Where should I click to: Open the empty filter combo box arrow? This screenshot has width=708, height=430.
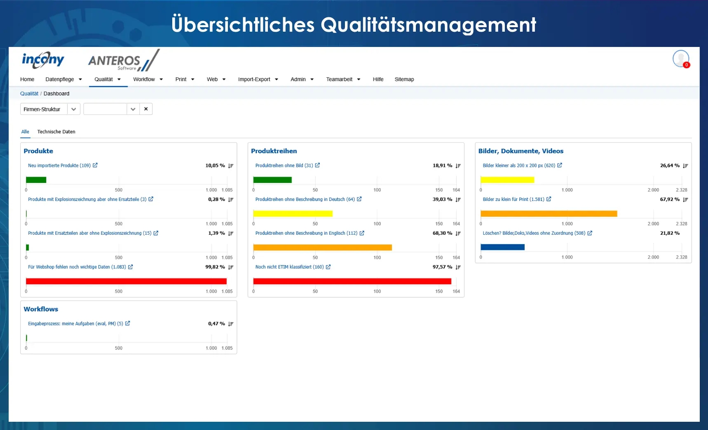tap(133, 109)
